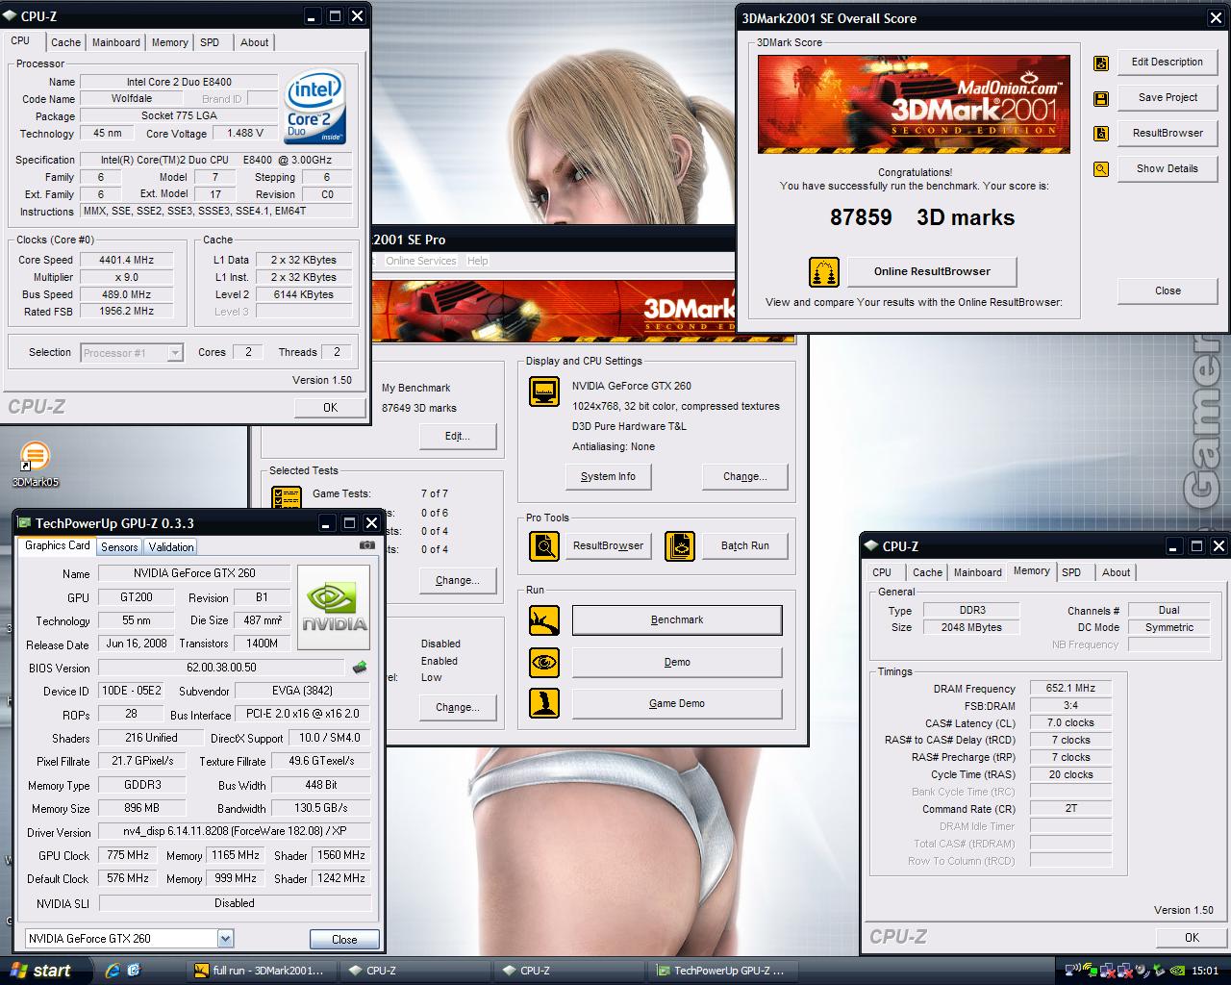The image size is (1231, 985).
Task: Open the Cache tab in CPU-Z processor window
Action: tap(65, 42)
